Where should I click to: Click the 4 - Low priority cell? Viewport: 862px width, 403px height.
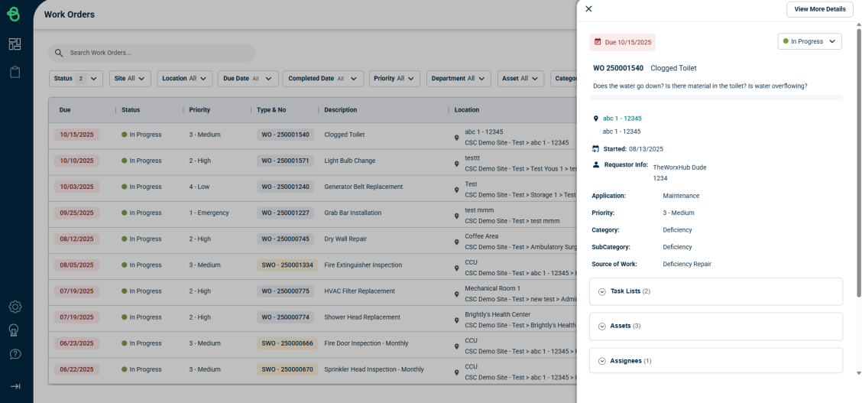tap(199, 187)
